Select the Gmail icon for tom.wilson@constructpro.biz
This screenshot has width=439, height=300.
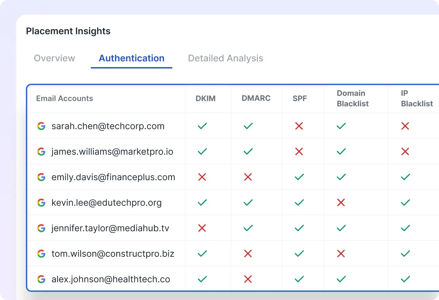(41, 254)
